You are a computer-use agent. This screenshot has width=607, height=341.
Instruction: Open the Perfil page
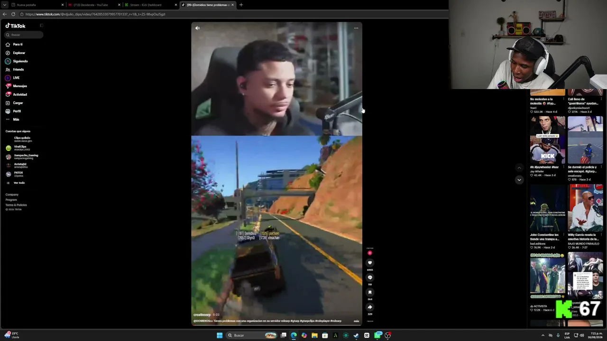(13, 111)
